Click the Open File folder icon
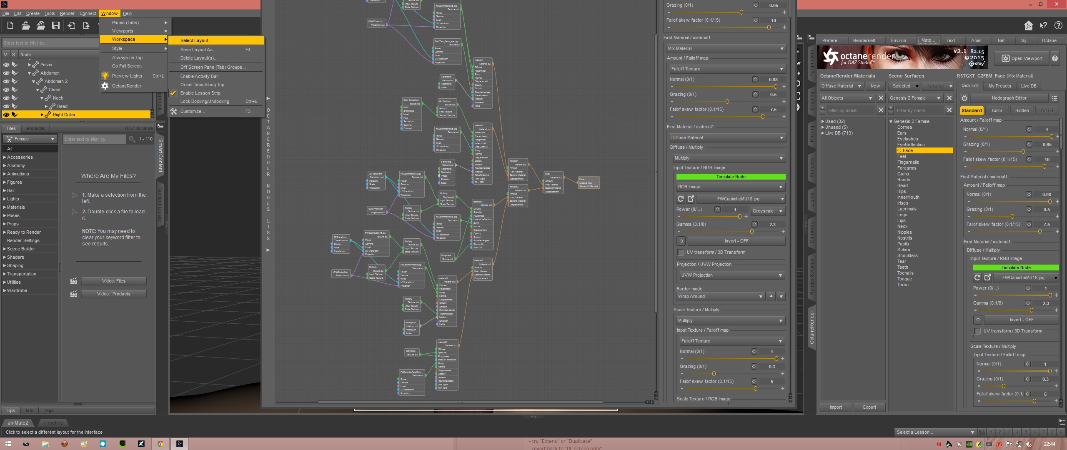This screenshot has width=1067, height=450. pos(25,26)
